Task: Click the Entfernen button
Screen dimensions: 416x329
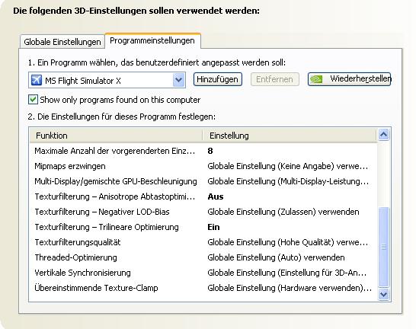Action: 274,79
